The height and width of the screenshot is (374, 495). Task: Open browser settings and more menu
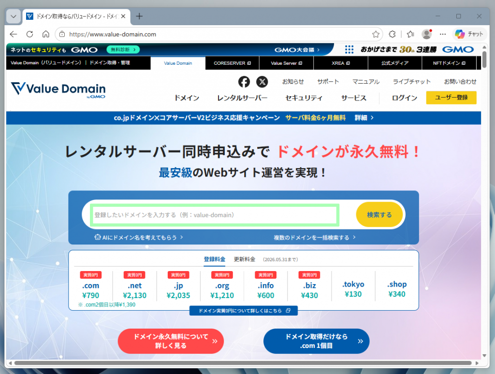pos(443,34)
